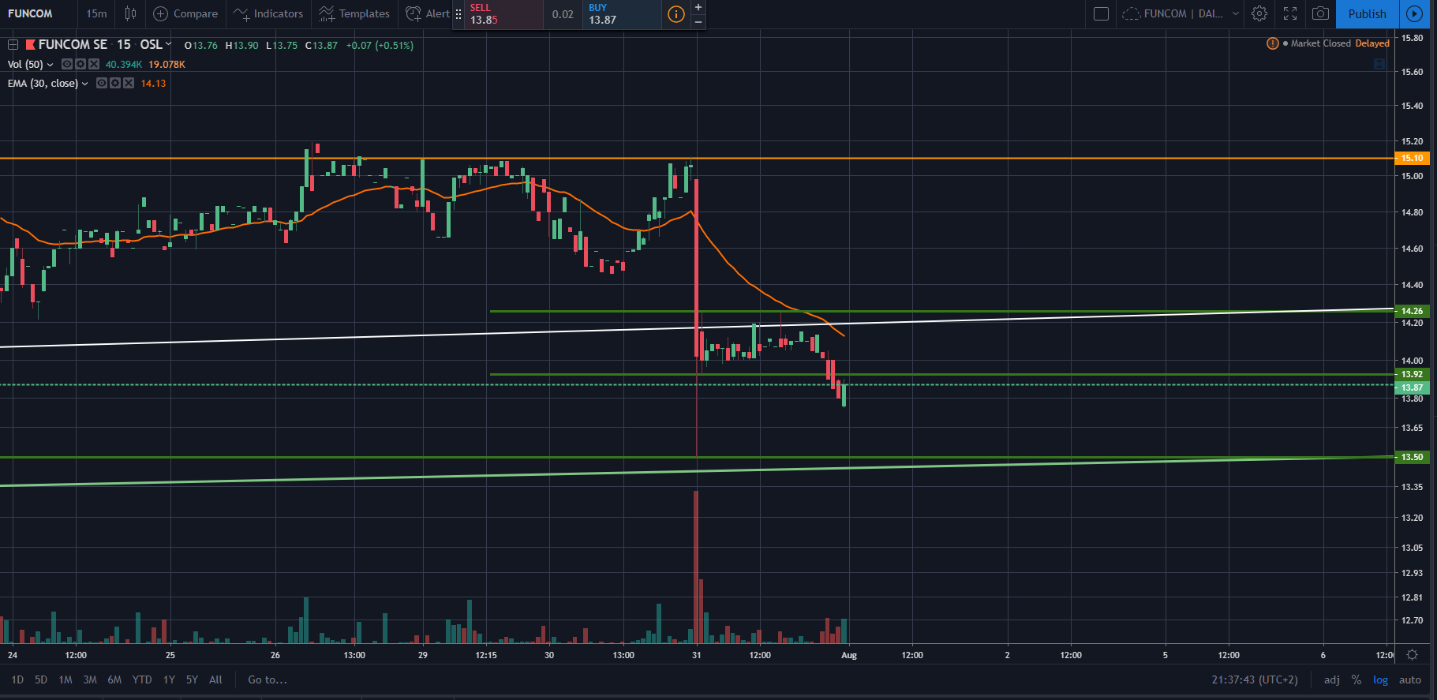The image size is (1437, 700).
Task: Create a new Alert
Action: (427, 13)
